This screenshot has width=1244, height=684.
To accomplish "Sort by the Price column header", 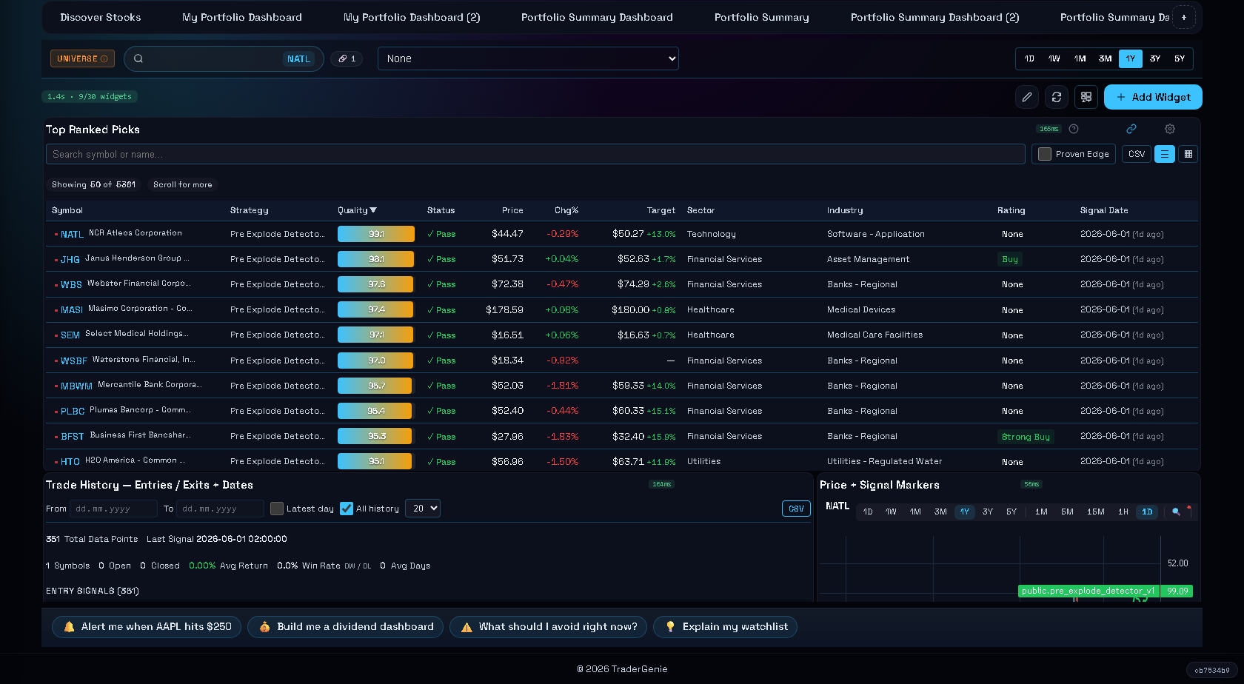I will tap(512, 210).
